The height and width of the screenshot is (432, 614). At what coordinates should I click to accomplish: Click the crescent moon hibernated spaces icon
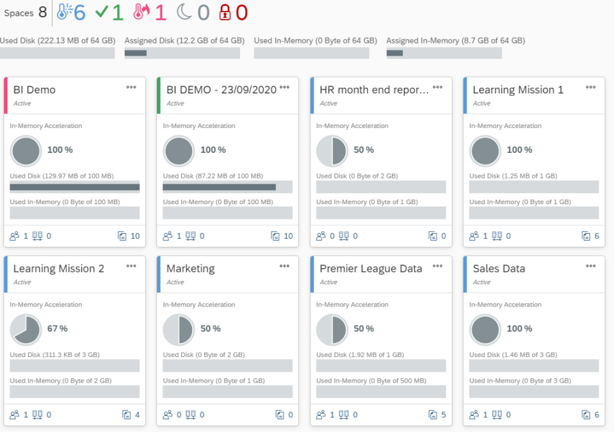(x=185, y=12)
